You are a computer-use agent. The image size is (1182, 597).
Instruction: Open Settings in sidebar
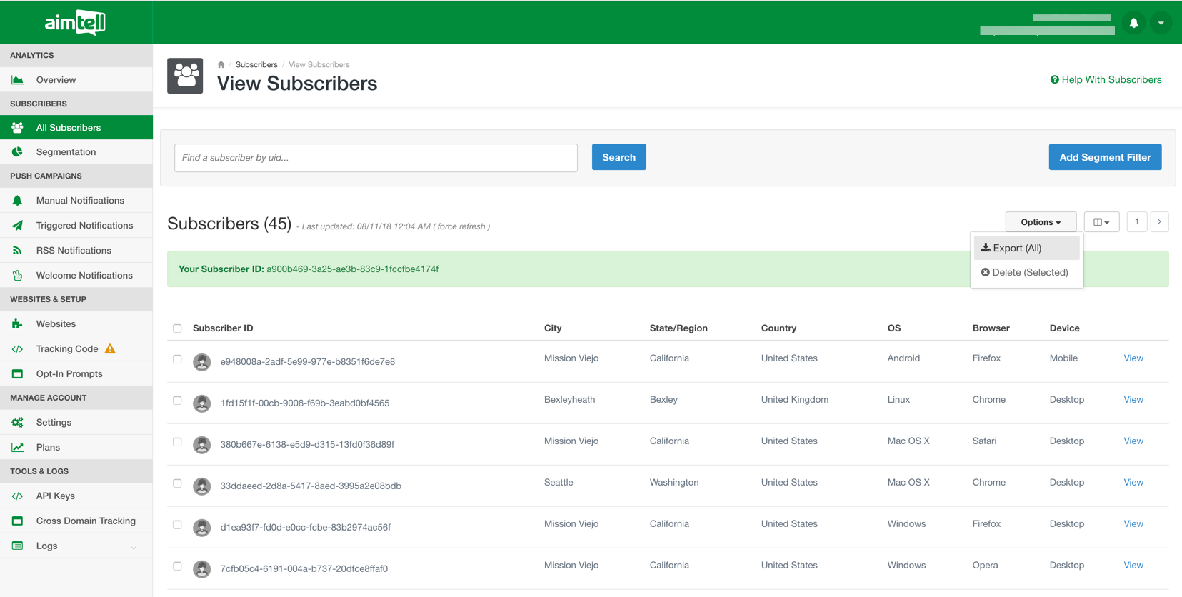(x=76, y=423)
